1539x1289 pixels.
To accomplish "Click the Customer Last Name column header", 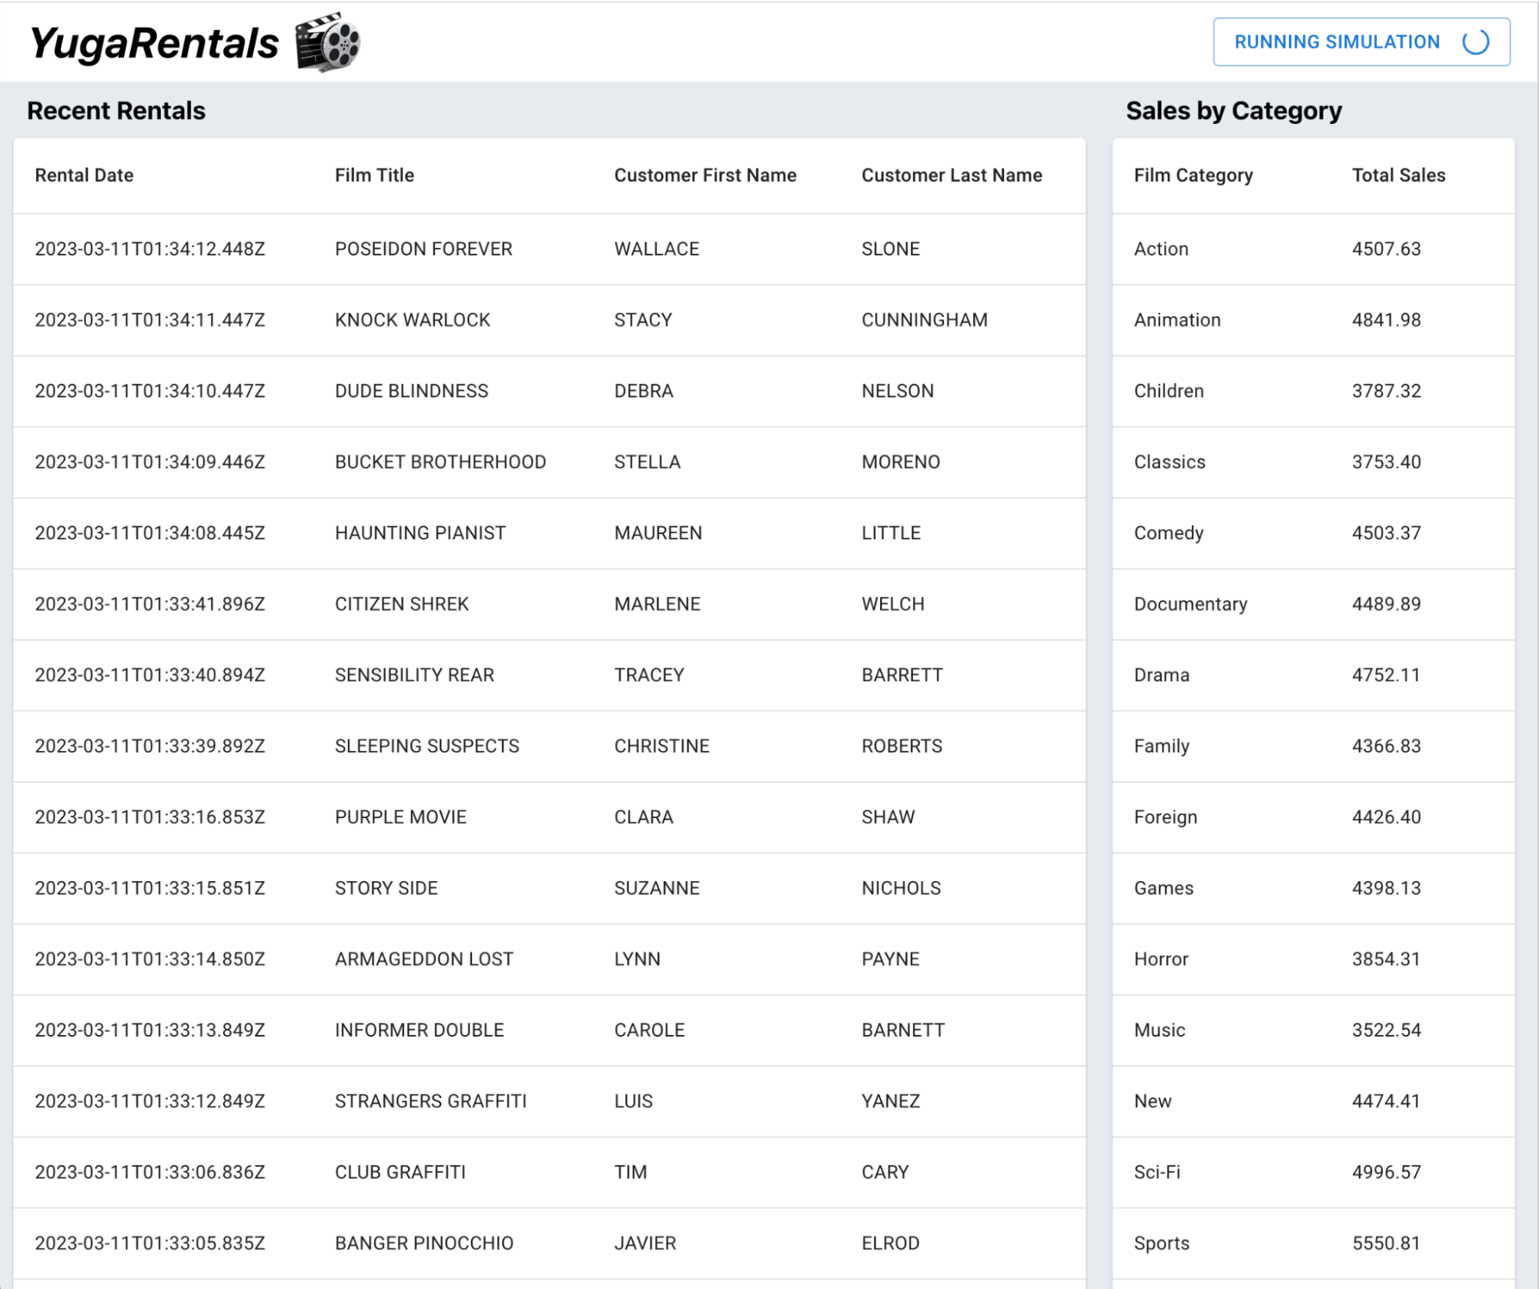I will [x=952, y=175].
